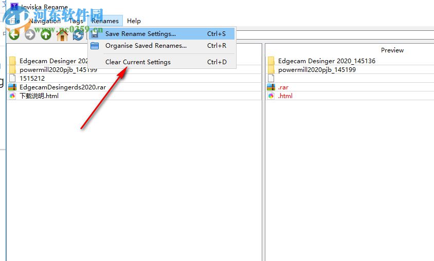This screenshot has height=261, width=434.
Task: Click the Edgecam Desinger folder icon in left pane
Action: (x=12, y=61)
